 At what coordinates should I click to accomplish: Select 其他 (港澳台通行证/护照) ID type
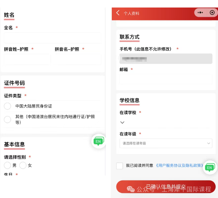point(8,120)
